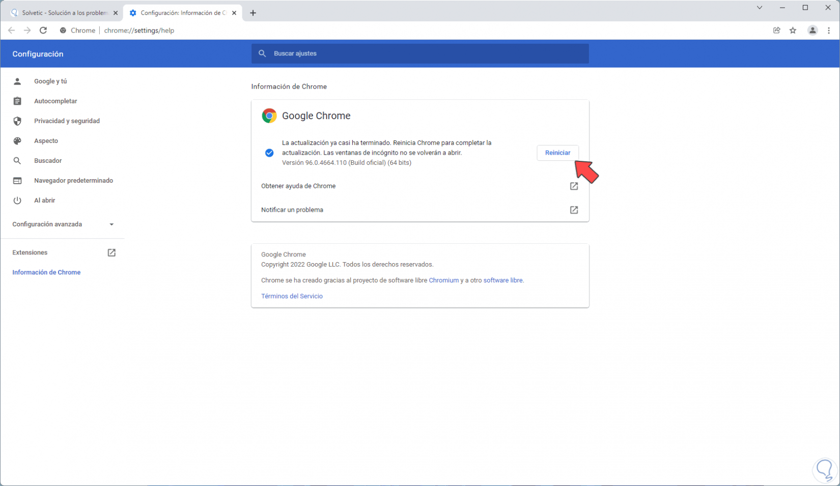
Task: Click the browser window icon for Navegador predeterminado
Action: tap(17, 181)
